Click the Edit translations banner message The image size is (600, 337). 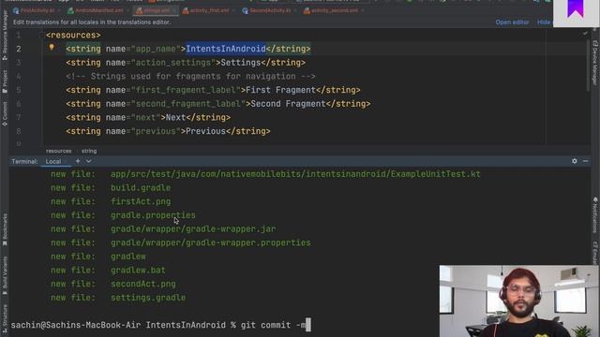[x=92, y=22]
